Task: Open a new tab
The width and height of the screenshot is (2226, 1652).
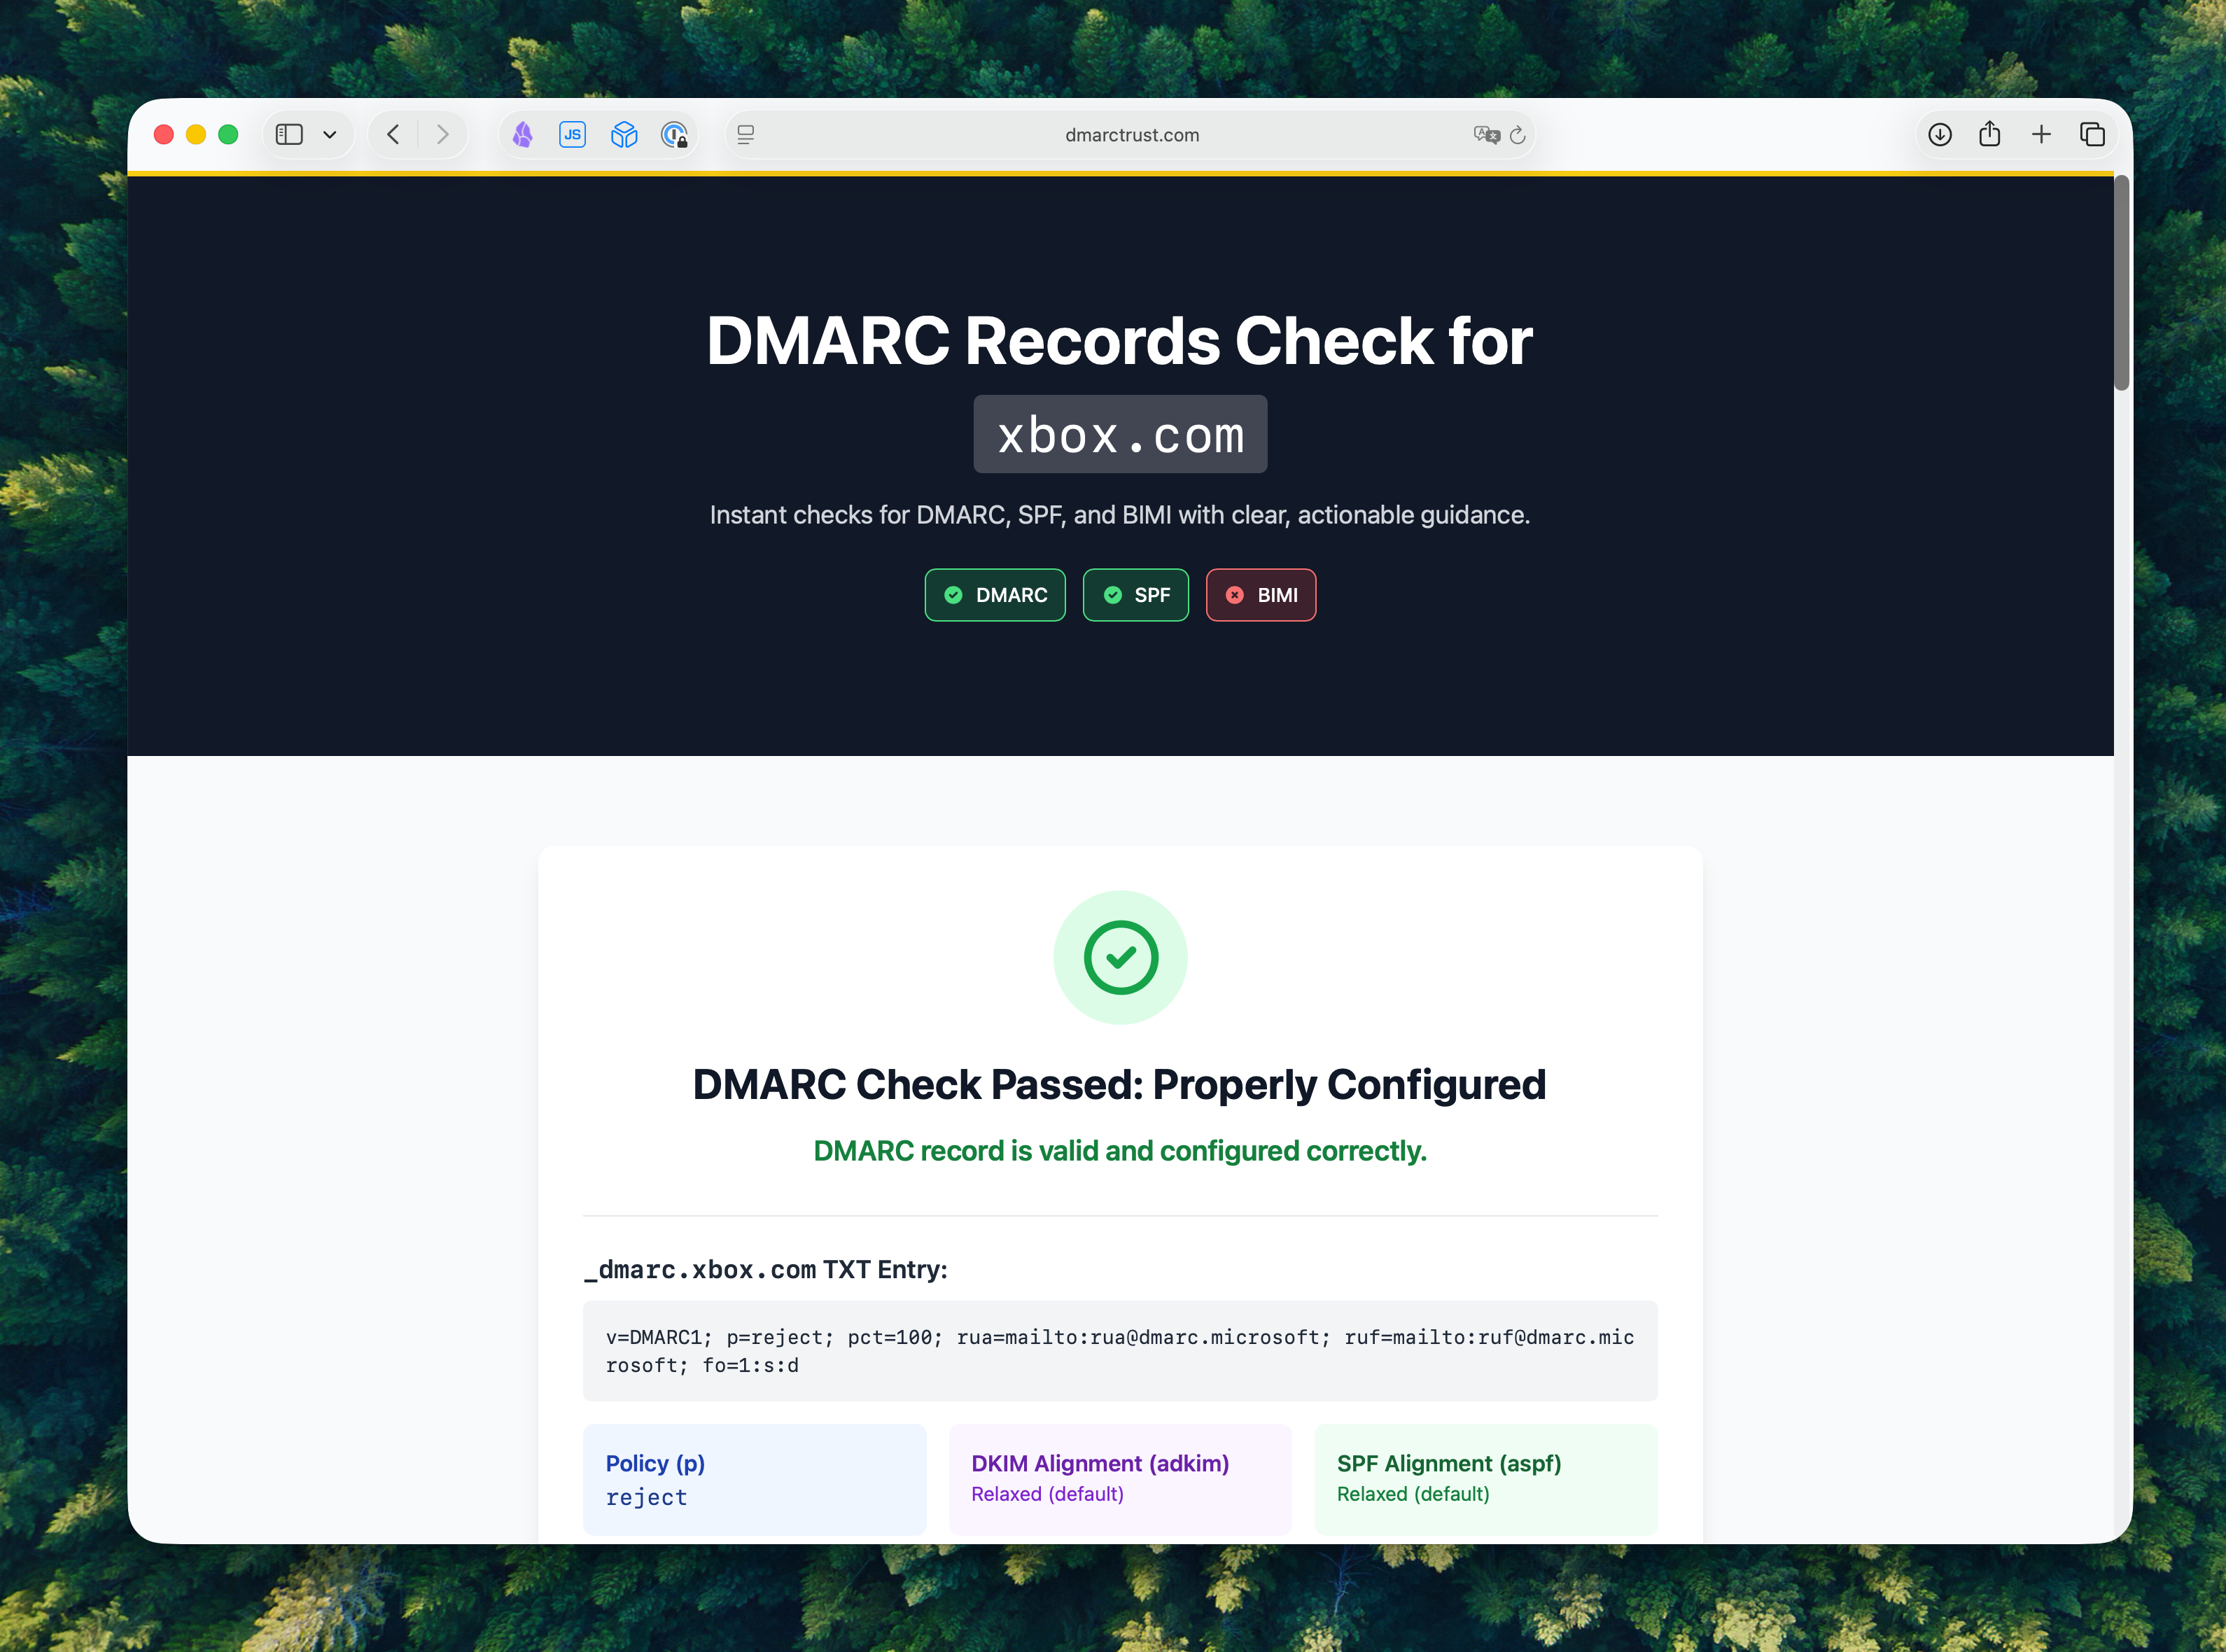Action: tap(2042, 134)
